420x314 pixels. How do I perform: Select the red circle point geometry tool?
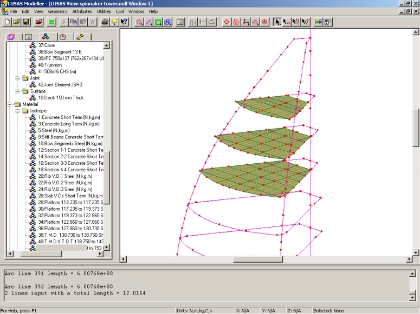(139, 22)
